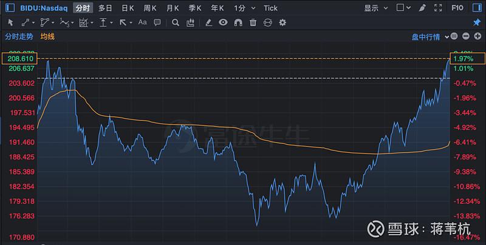Select the eraser tool in toolbar
The height and width of the screenshot is (245, 486).
pos(208,22)
